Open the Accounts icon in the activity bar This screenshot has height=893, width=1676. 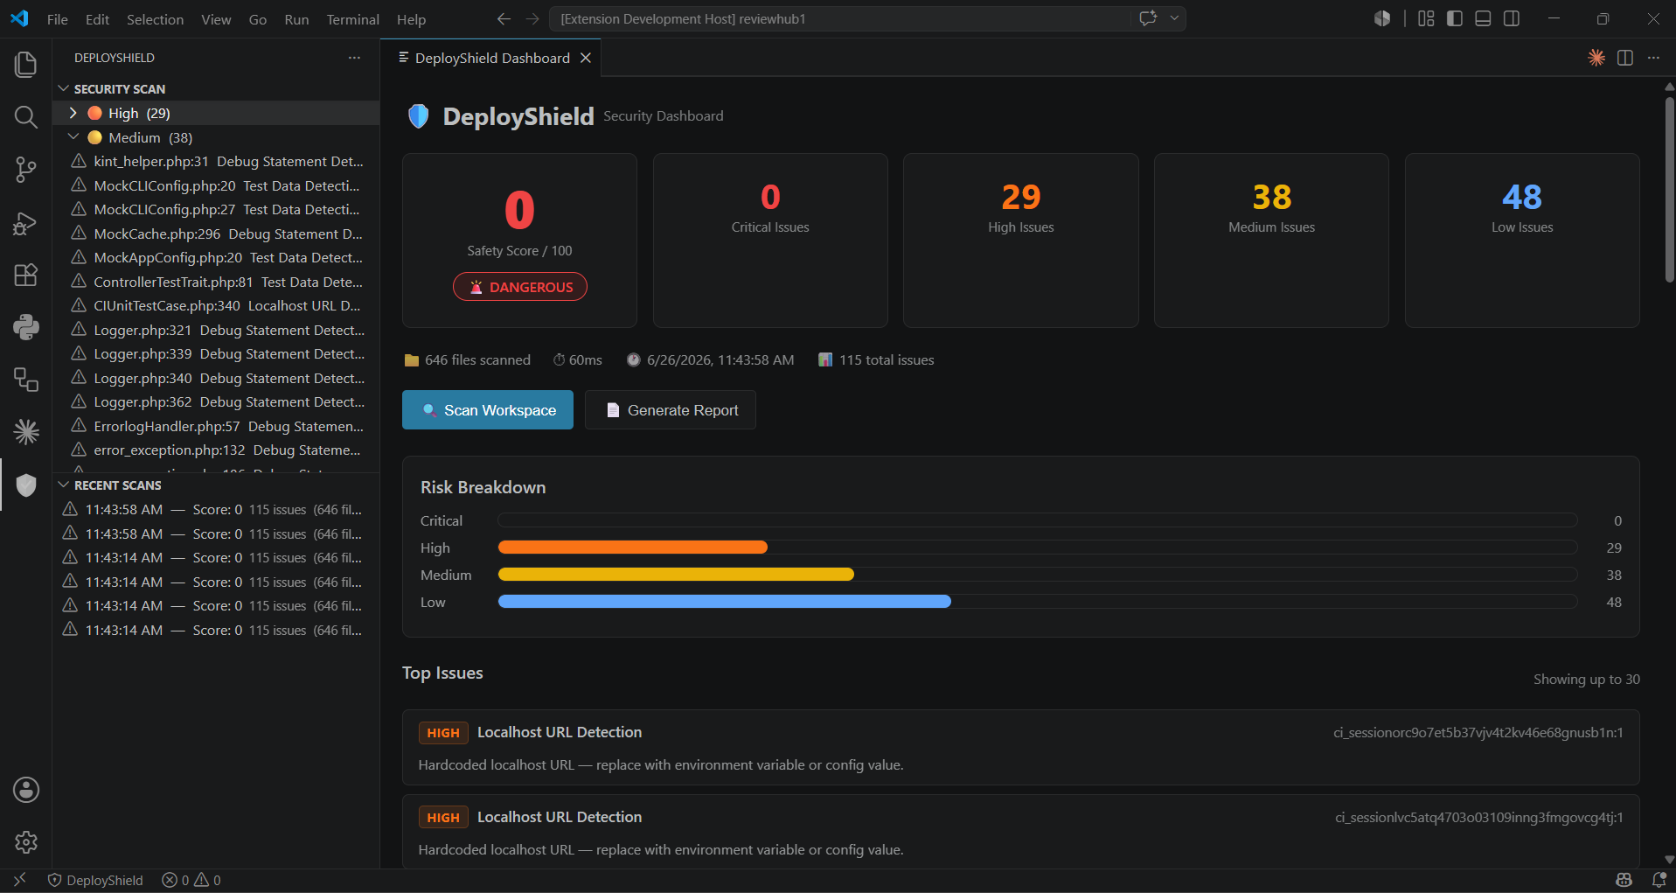coord(26,790)
